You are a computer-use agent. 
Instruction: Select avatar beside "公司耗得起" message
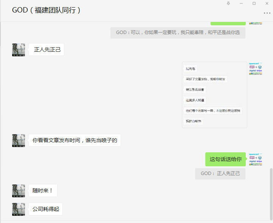[x=19, y=209]
